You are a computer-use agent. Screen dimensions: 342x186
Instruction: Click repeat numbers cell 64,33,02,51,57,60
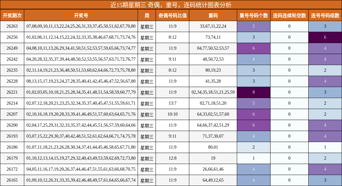click(x=213, y=114)
